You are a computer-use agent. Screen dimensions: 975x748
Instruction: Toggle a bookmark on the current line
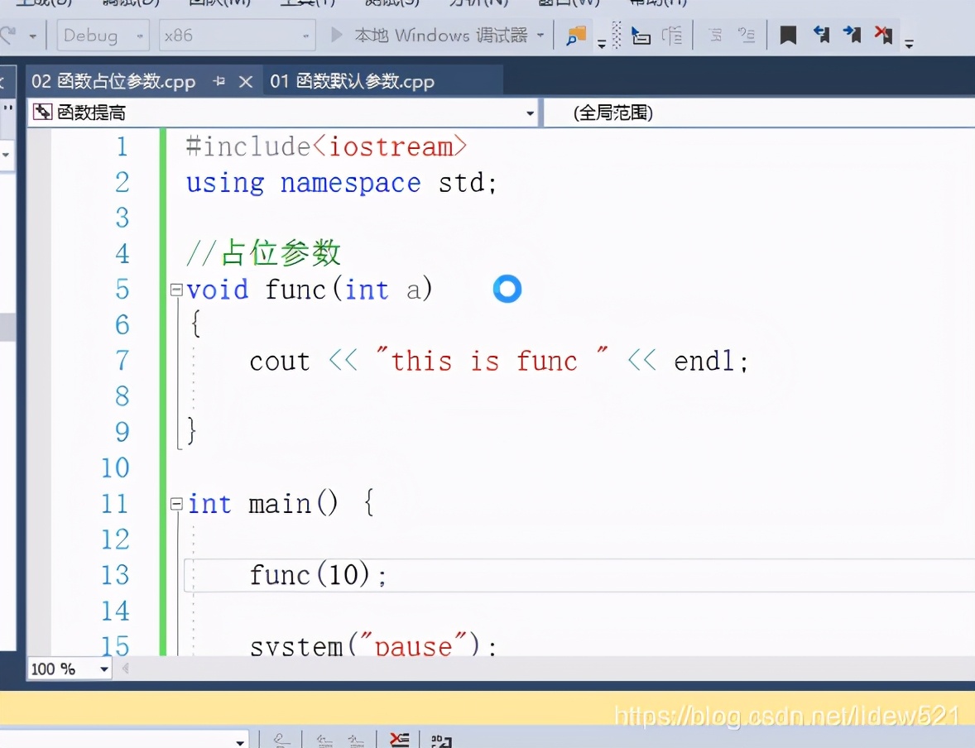[x=787, y=35]
